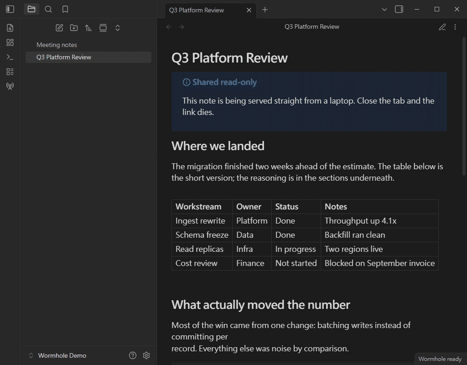This screenshot has height=365, width=467.
Task: Maximize the Obsidian window
Action: (437, 9)
